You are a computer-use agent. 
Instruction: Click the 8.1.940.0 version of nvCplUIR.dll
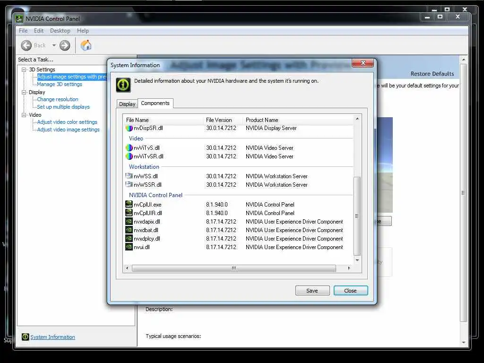click(217, 213)
